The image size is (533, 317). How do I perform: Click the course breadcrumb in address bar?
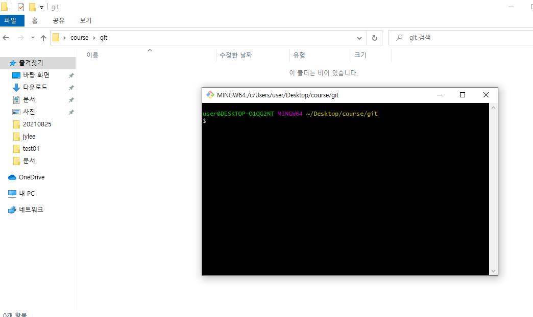tap(79, 38)
